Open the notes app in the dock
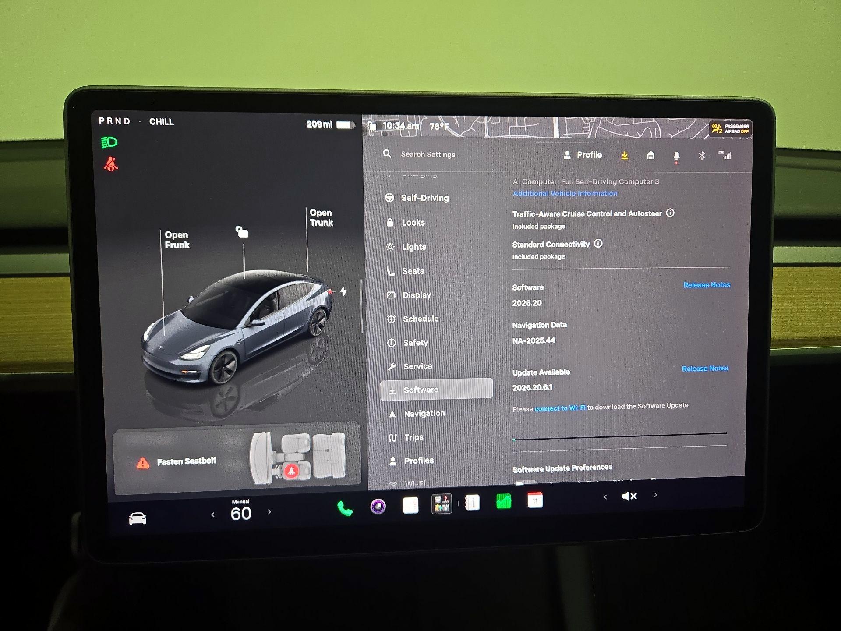The height and width of the screenshot is (631, 841). [410, 505]
